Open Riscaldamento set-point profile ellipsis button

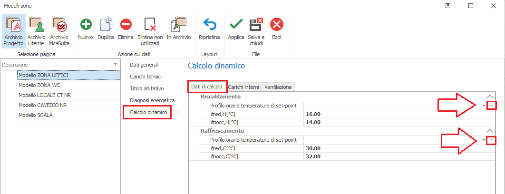(492, 106)
